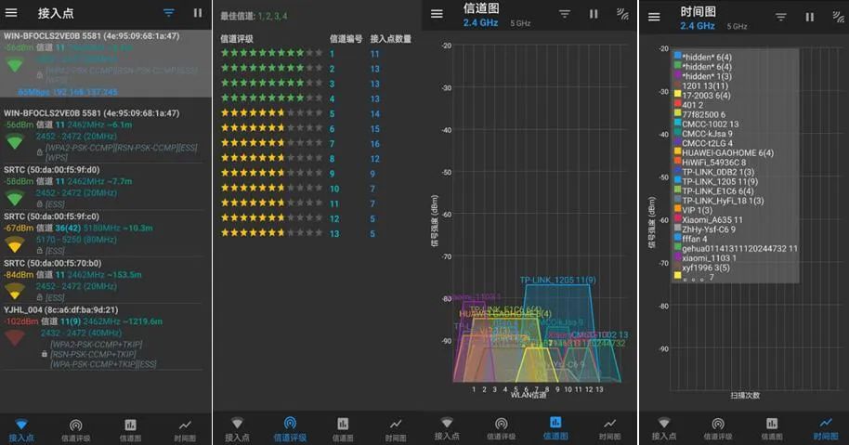Image resolution: width=849 pixels, height=445 pixels.
Task: Select the 接入点 tab in the first screen's bottom bar
Action: click(21, 430)
